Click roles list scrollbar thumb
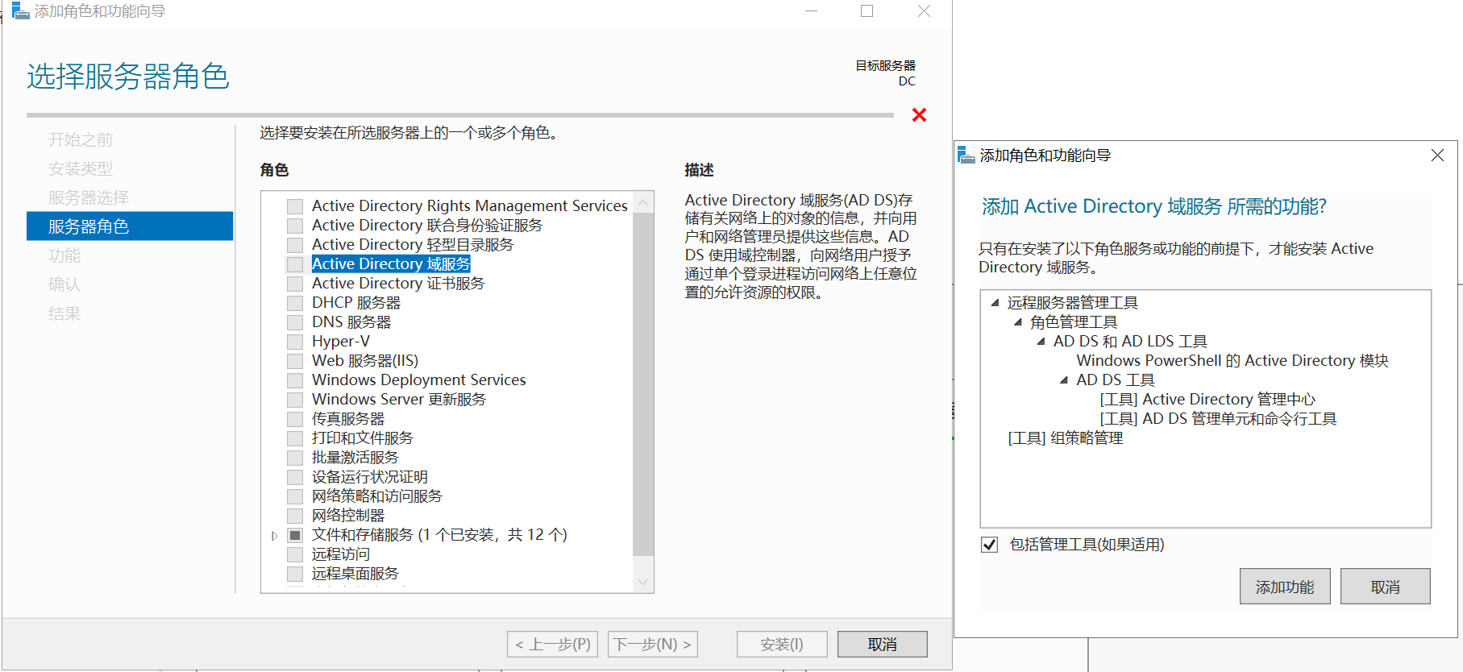Screen dimensions: 1463x672 pyautogui.click(x=643, y=384)
